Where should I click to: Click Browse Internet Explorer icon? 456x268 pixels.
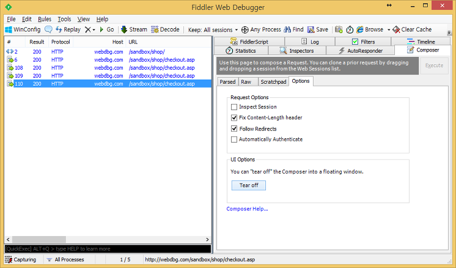tap(370, 29)
